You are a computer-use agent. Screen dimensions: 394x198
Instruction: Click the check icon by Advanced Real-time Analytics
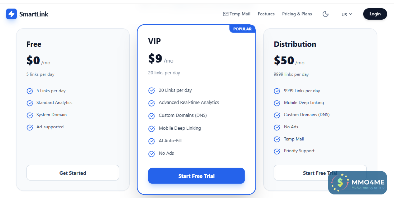152,103
